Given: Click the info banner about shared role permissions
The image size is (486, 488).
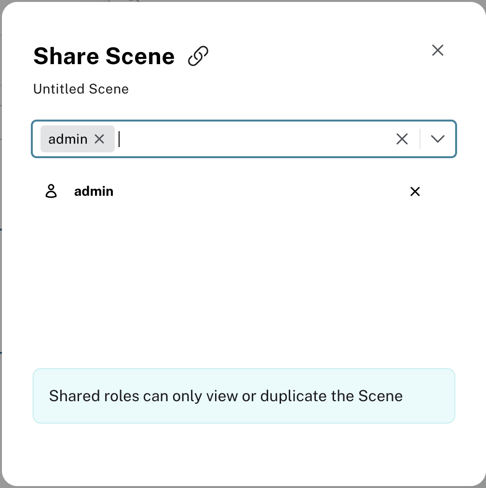Looking at the screenshot, I should pyautogui.click(x=244, y=395).
